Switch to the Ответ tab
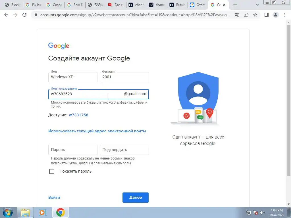The width and height of the screenshot is (291, 218). (198, 5)
